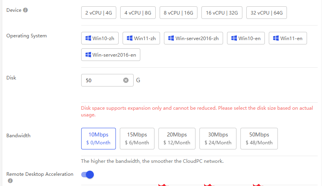322x186 pixels.
Task: Select Win-server2016-zh operating system
Action: click(194, 38)
